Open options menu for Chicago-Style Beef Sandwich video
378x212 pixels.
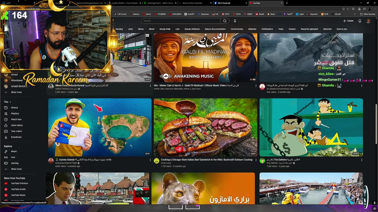tap(256, 160)
